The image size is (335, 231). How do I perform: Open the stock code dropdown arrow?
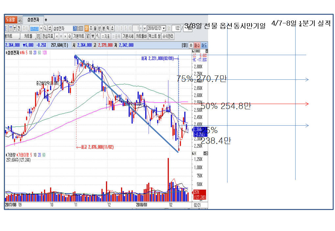click(x=41, y=28)
